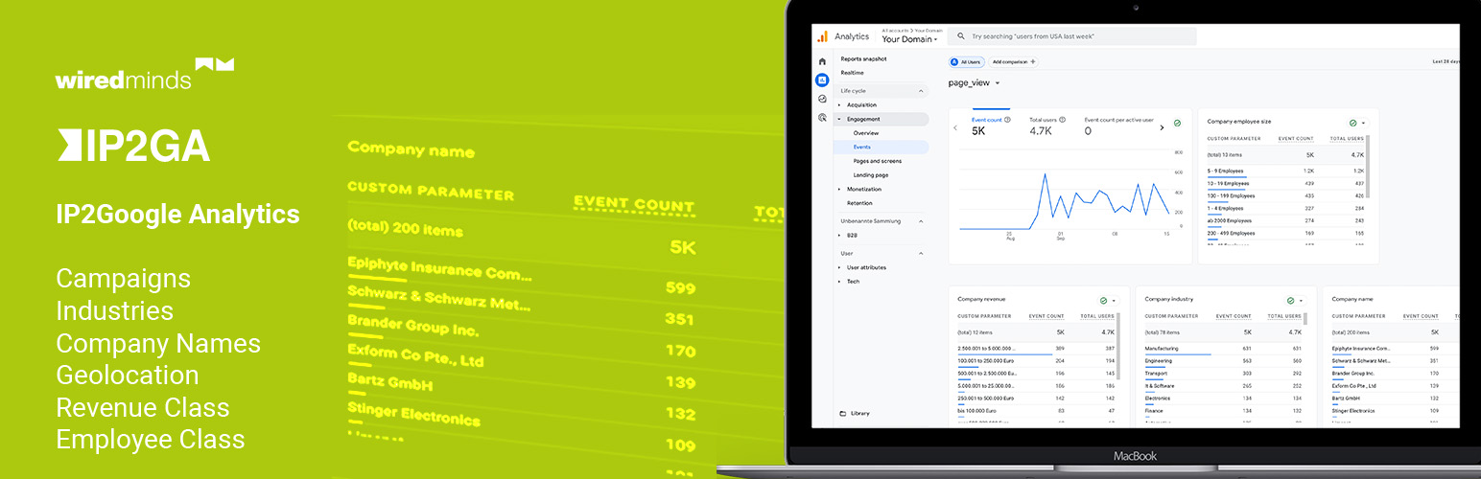Open the Home icon in left rail
The image size is (1481, 479).
point(822,61)
